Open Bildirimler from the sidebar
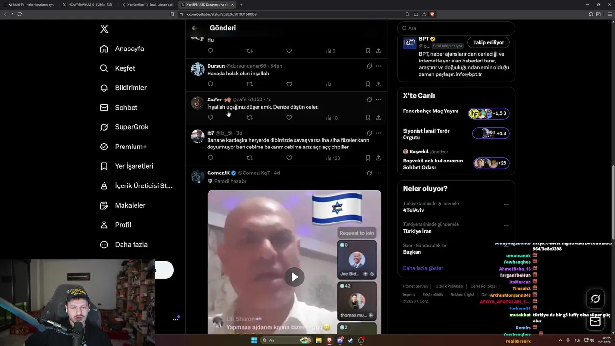Screen dimensions: 615x346 pos(123,88)
